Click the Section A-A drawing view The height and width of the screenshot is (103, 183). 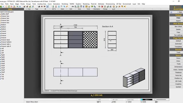tap(112, 39)
